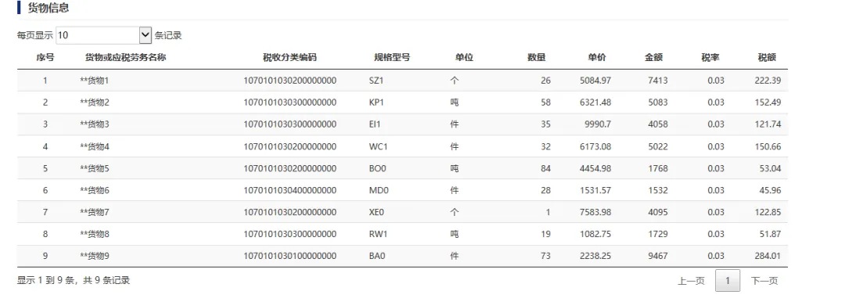This screenshot has height=302, width=845.
Task: Click the 货物信息 section heading
Action: pos(48,8)
